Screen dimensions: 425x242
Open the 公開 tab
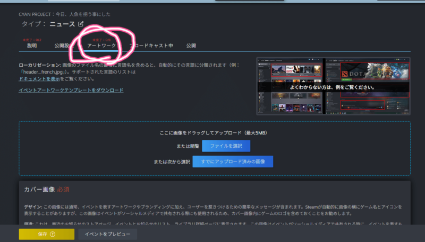[191, 46]
